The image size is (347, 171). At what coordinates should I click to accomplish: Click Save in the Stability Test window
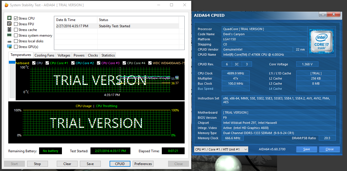[90, 164]
